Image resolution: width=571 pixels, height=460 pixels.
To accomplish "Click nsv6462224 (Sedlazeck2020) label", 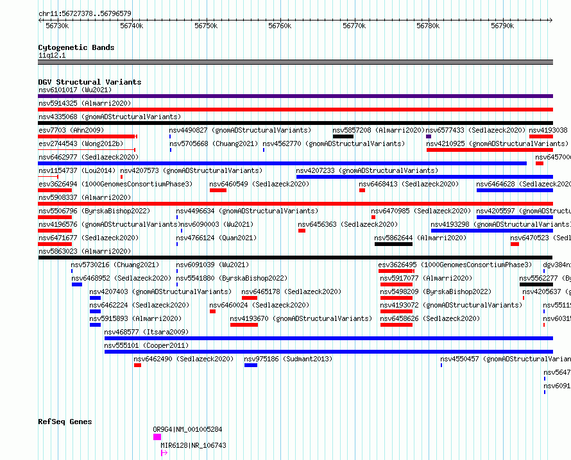I will pos(139,305).
